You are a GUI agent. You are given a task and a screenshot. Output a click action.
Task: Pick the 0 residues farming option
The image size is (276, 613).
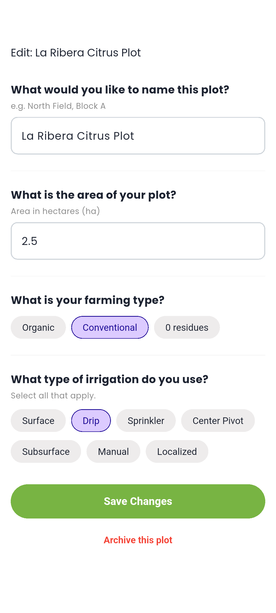tap(187, 327)
